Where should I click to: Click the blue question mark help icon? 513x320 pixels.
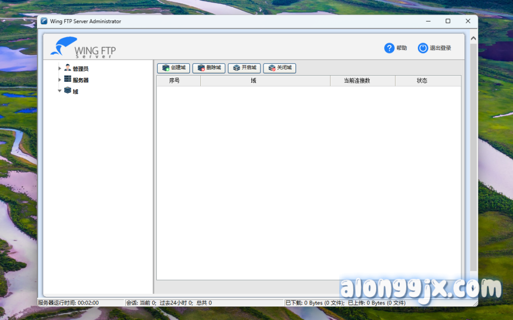(389, 48)
